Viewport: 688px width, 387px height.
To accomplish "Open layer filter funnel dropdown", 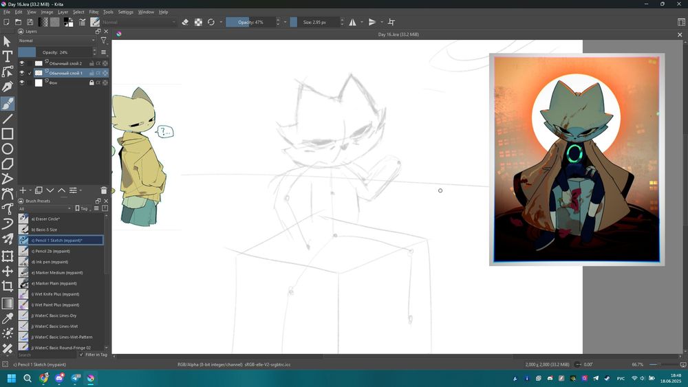I will pos(104,41).
